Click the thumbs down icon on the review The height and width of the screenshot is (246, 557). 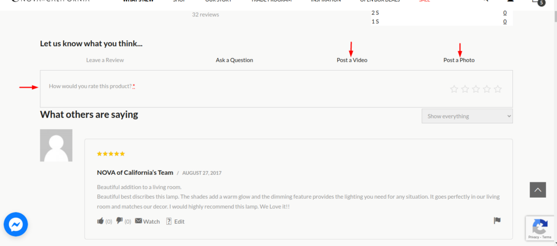(x=119, y=221)
